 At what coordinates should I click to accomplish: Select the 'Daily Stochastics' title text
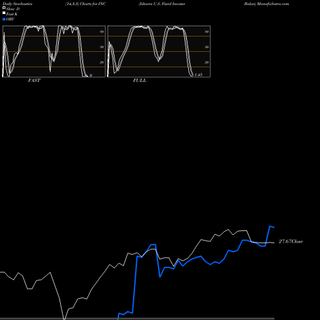[17, 4]
